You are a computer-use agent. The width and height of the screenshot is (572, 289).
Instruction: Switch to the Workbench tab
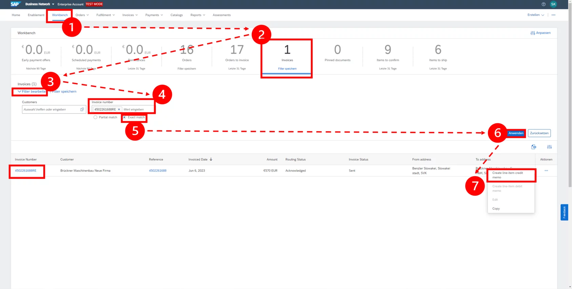point(60,15)
